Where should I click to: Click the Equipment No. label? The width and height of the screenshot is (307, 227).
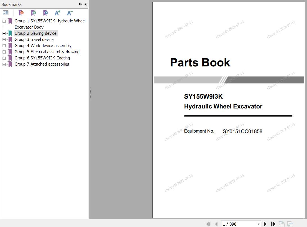pyautogui.click(x=199, y=131)
